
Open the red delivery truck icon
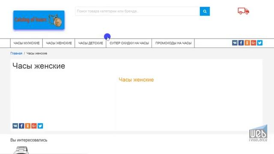244,11
